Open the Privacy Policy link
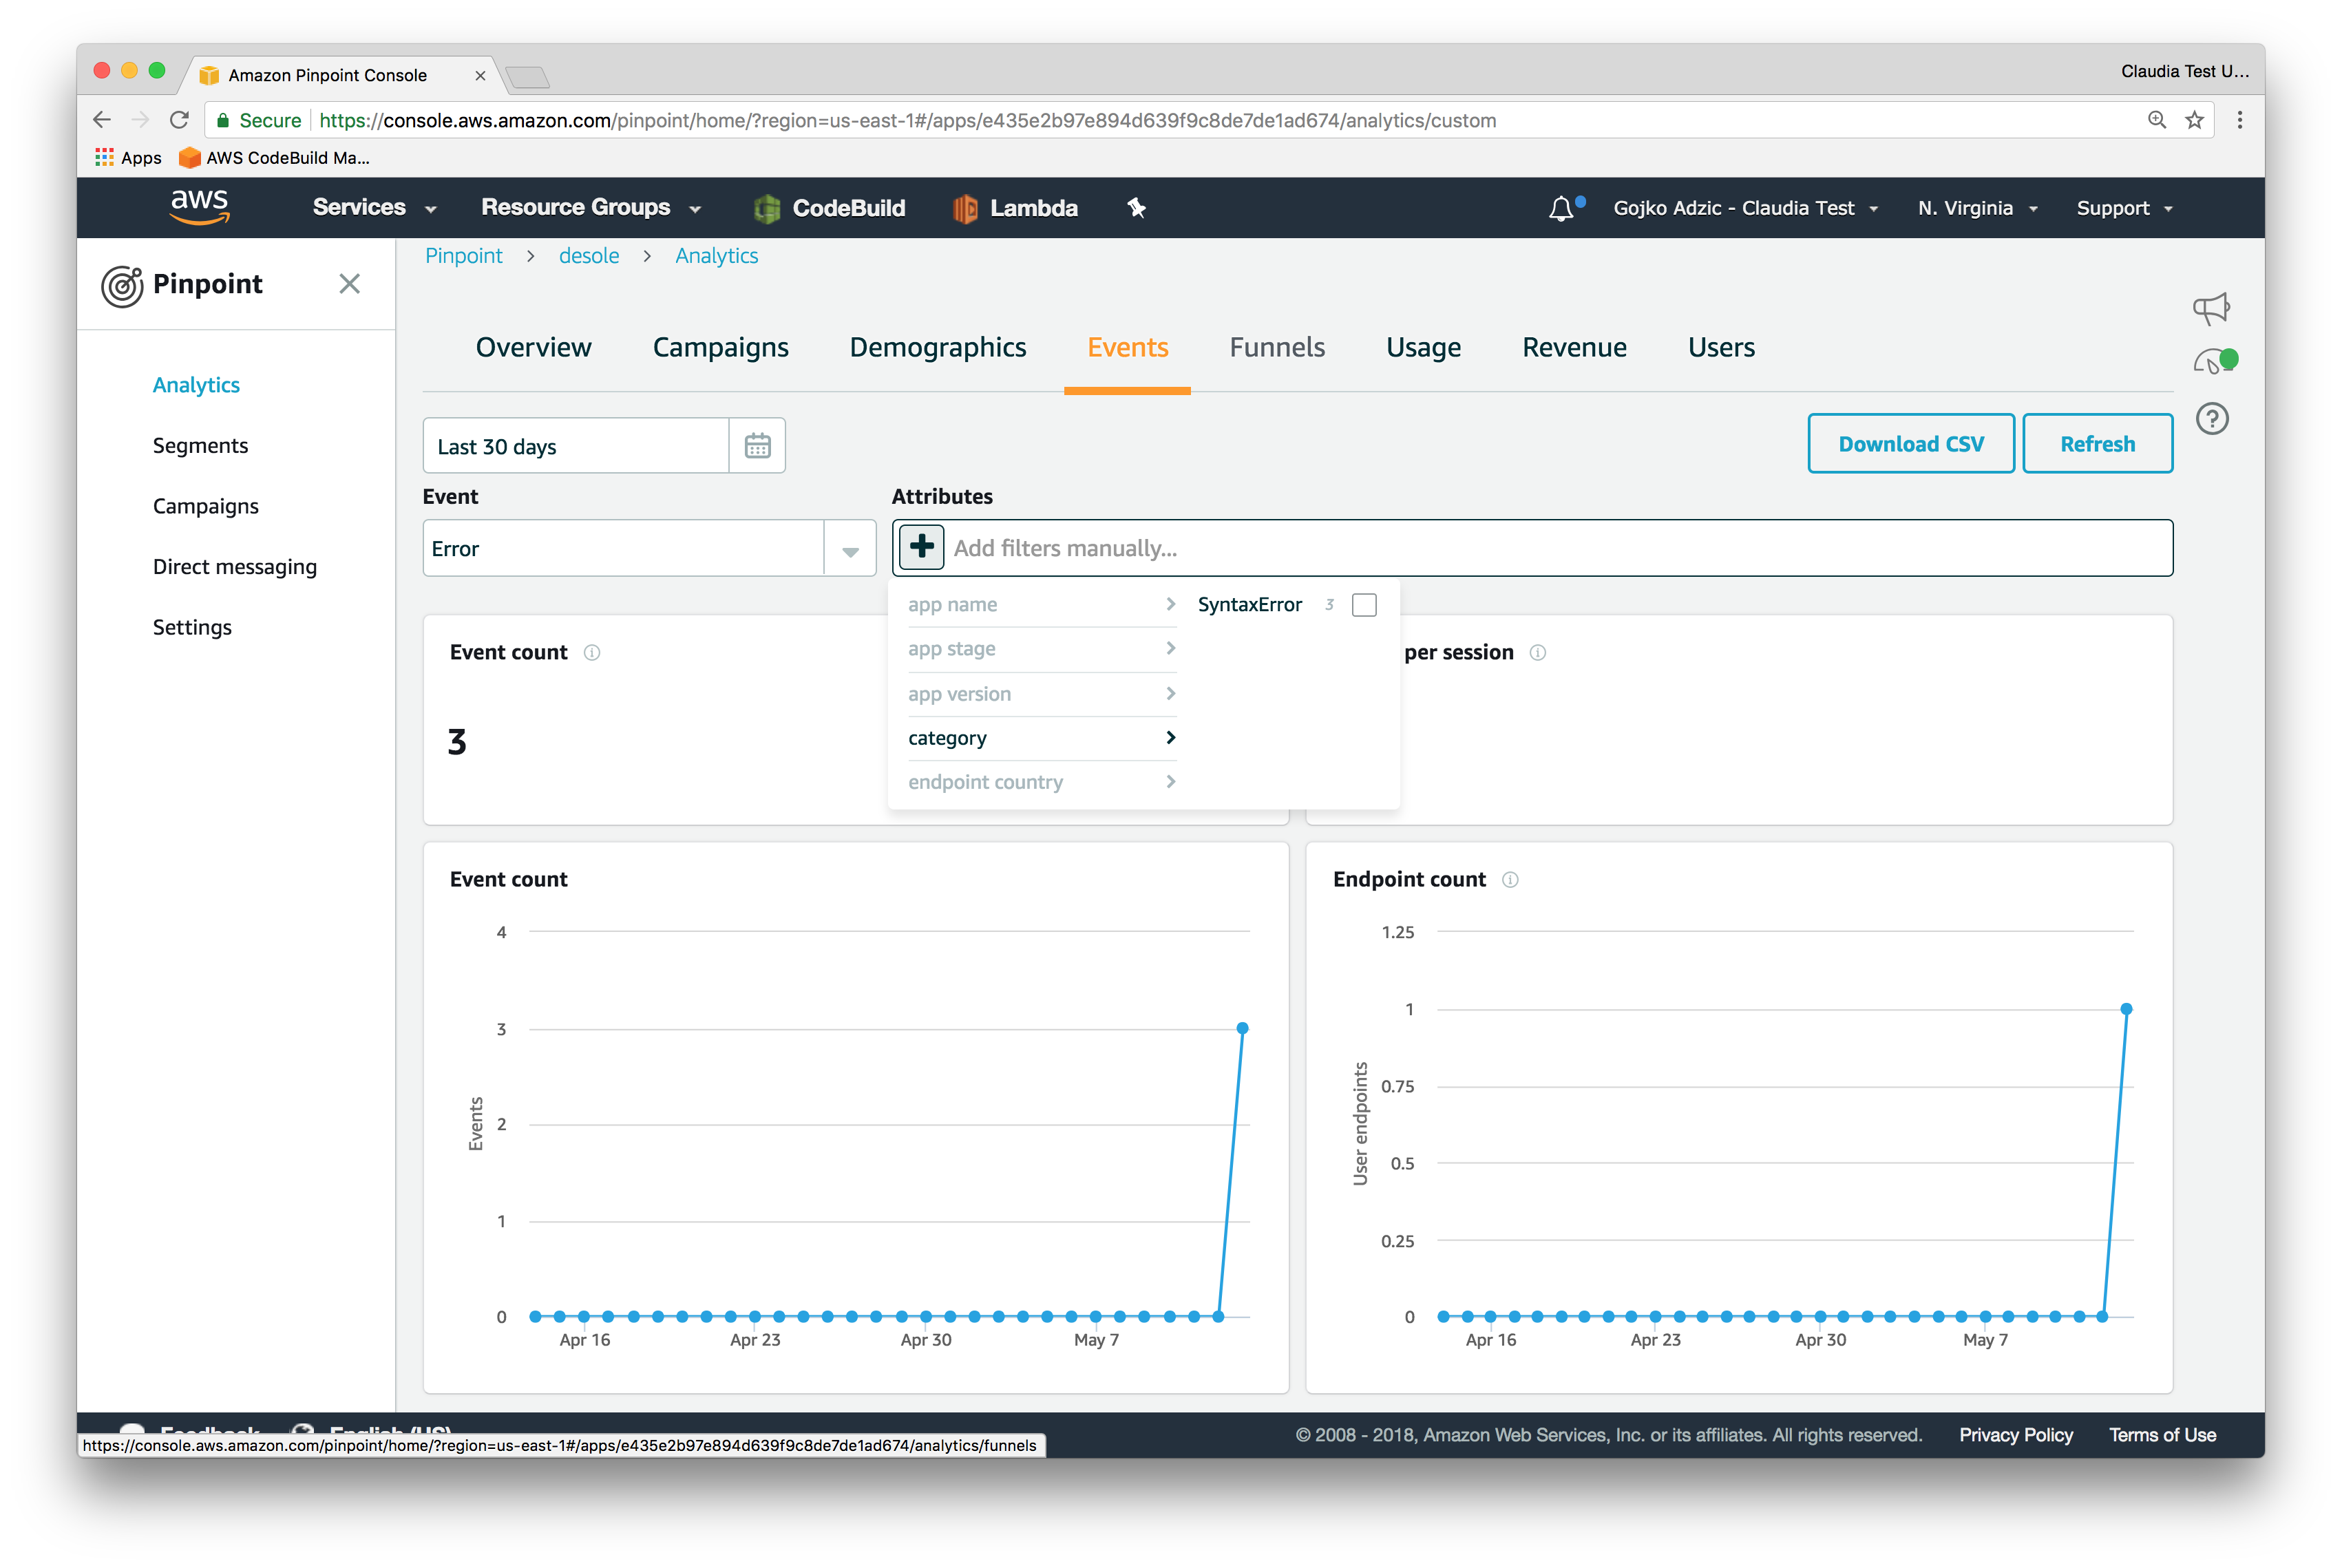Image resolution: width=2342 pixels, height=1568 pixels. (2016, 1435)
